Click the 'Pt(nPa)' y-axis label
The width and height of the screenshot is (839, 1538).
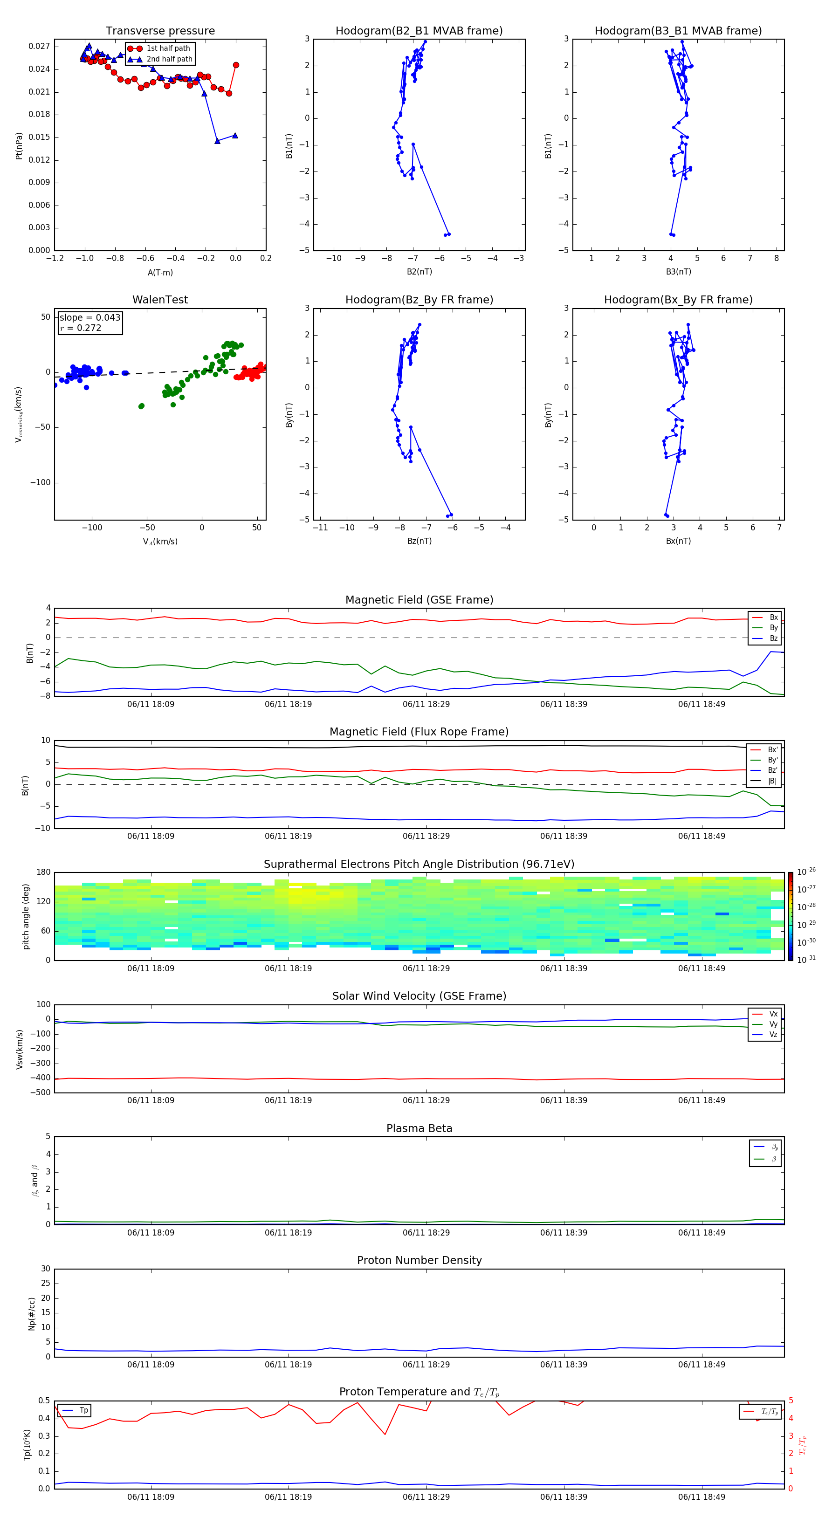(19, 146)
